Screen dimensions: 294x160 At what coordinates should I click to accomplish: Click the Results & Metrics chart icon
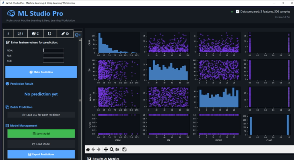point(89,158)
